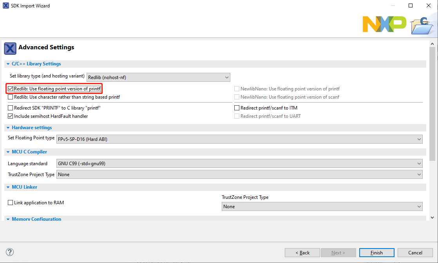Enable Redirect SDK PRINTF to C library
The image size is (438, 263).
pos(11,108)
